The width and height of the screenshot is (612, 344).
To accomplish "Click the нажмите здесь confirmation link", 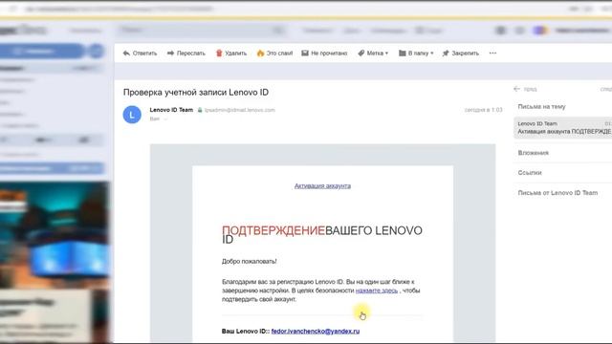I will coord(377,290).
